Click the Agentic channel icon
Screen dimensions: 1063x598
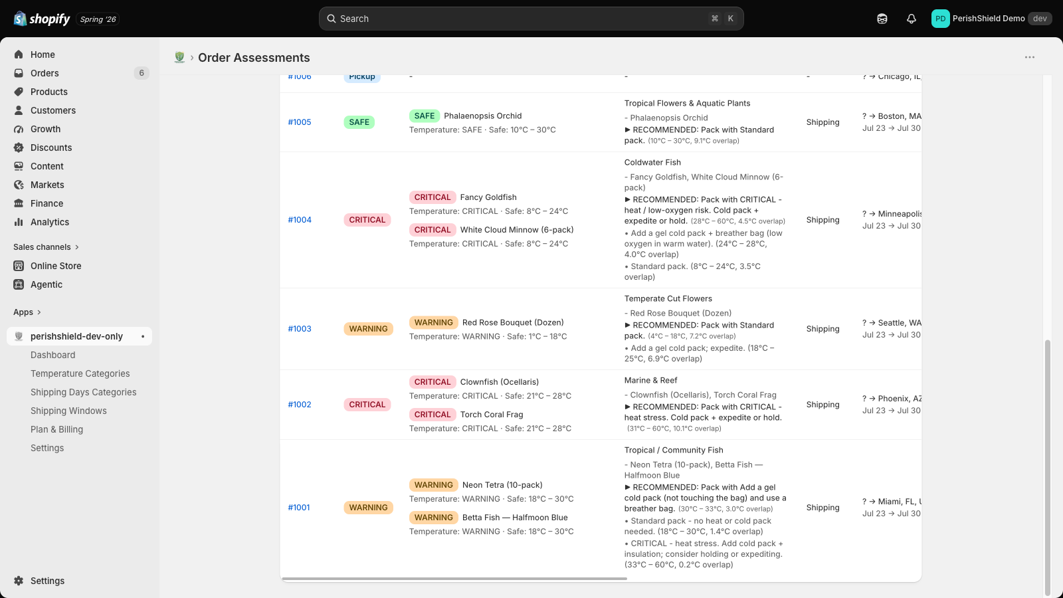click(19, 284)
